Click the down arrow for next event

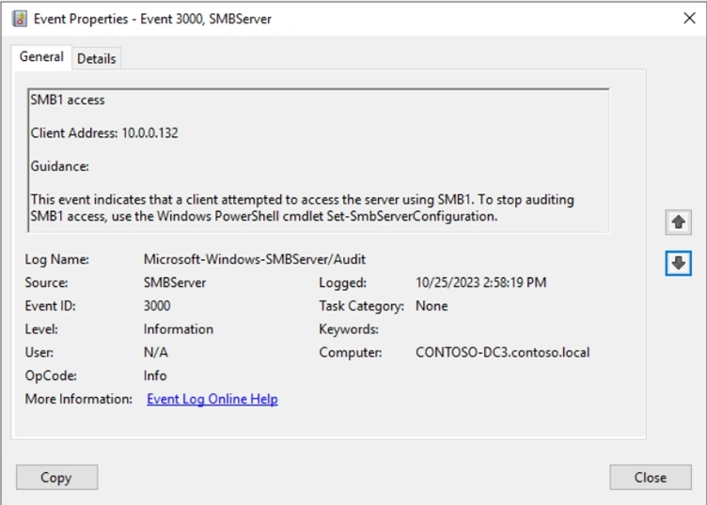click(678, 264)
